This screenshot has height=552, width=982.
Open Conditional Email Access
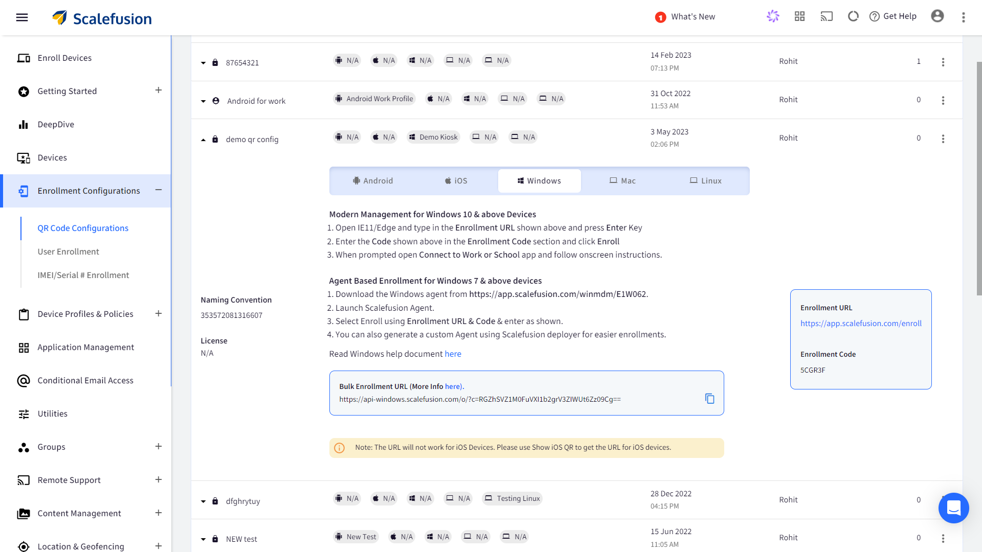85,380
